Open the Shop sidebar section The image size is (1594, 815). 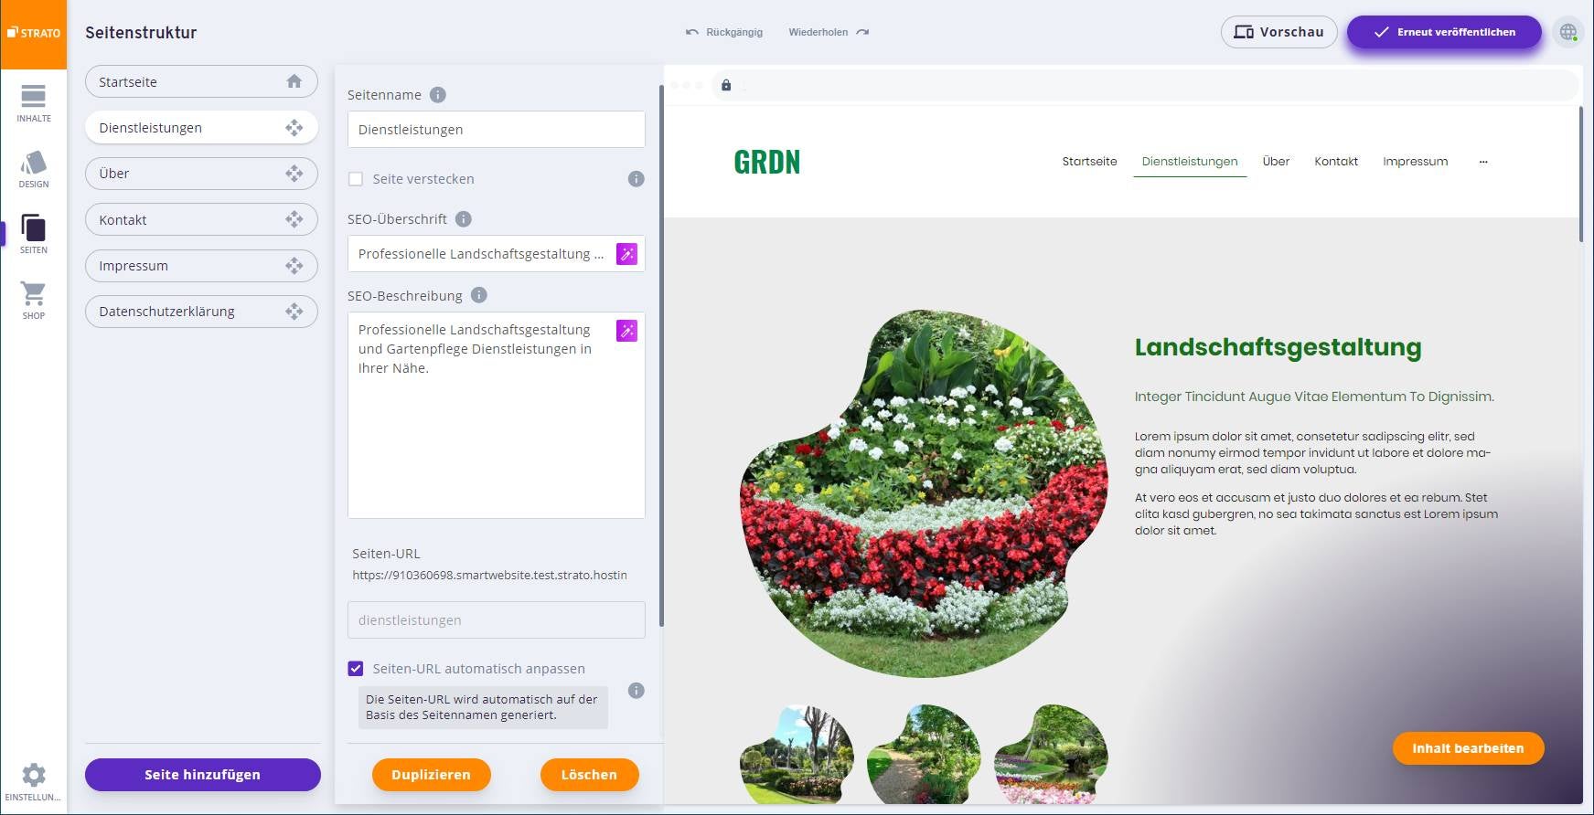[33, 301]
